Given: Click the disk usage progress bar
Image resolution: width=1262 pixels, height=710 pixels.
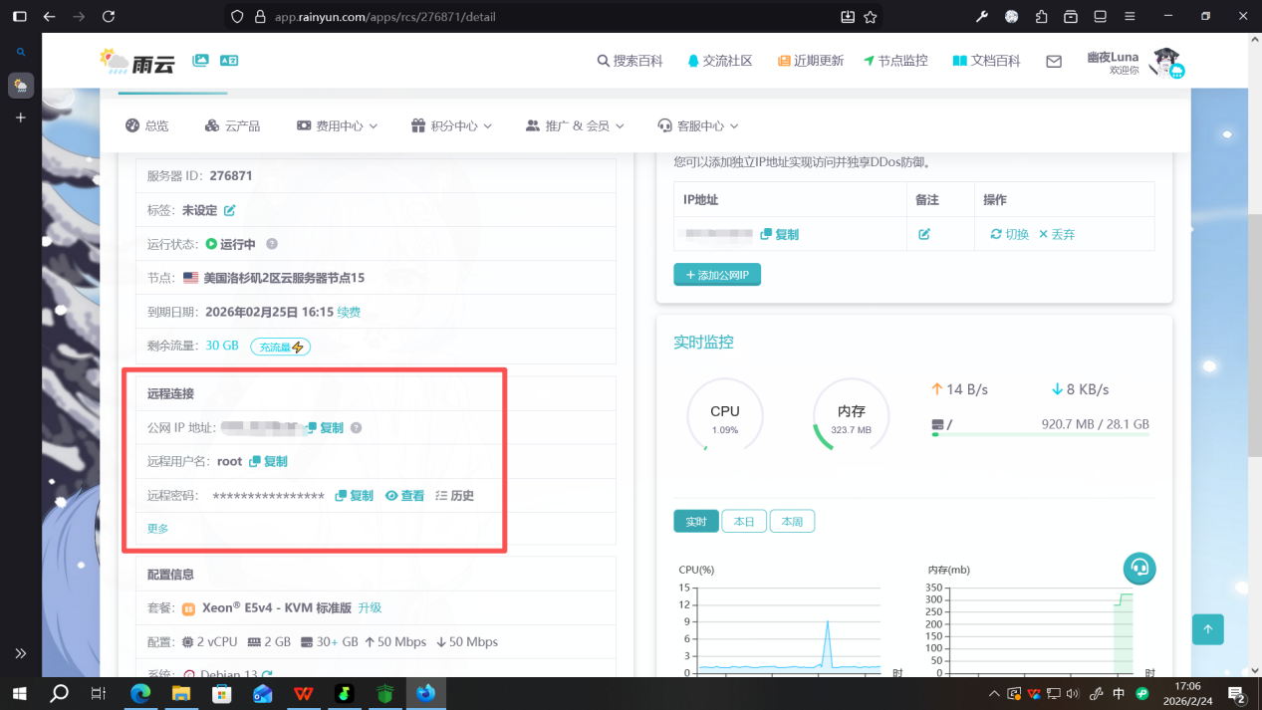Looking at the screenshot, I should (1040, 435).
